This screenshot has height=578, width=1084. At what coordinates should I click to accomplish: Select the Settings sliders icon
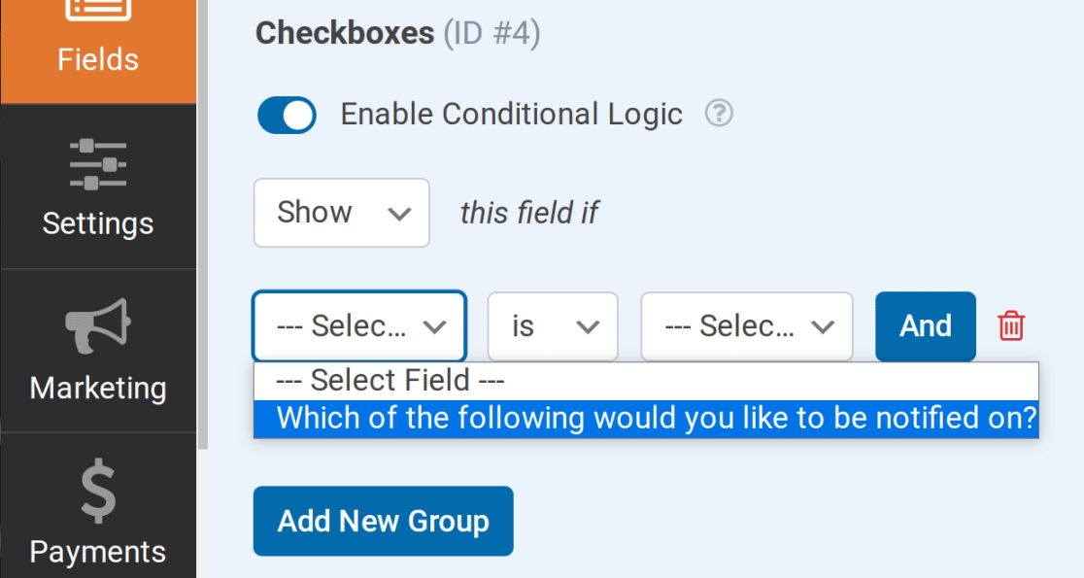(x=97, y=165)
